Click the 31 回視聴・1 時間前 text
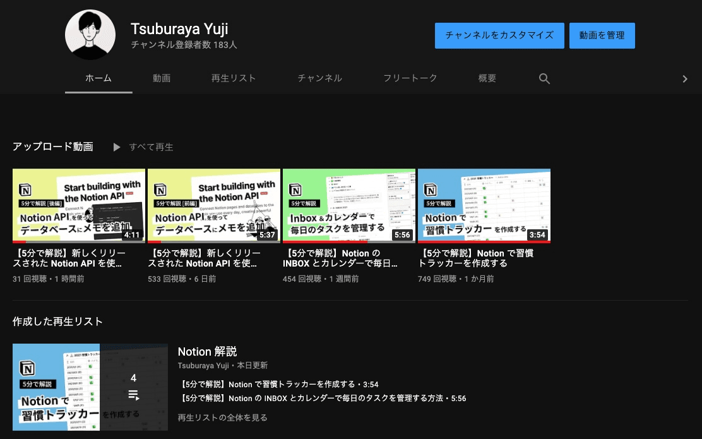The height and width of the screenshot is (439, 702). click(49, 279)
